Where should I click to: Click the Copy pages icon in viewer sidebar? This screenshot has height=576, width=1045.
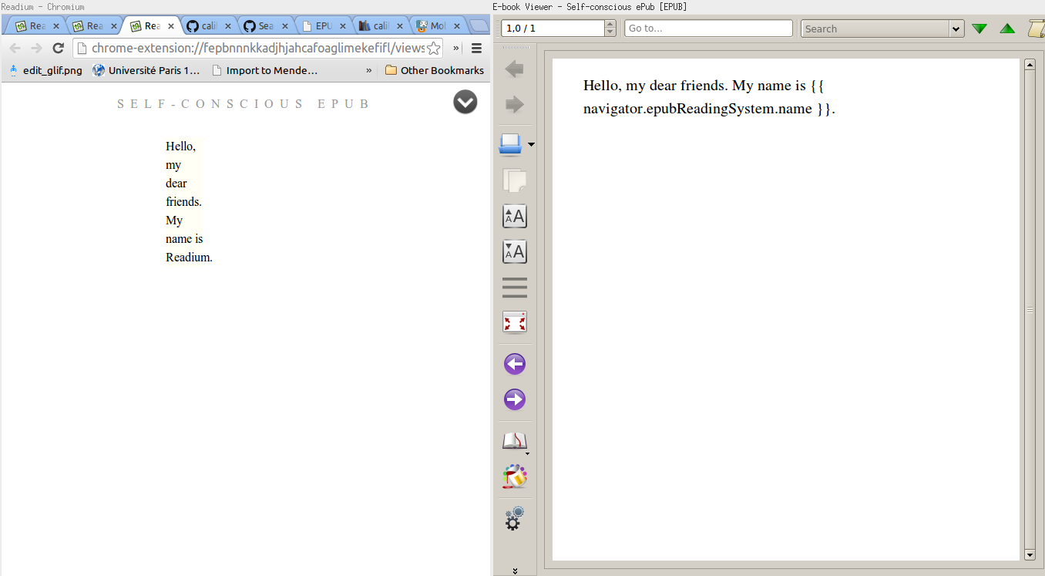click(x=515, y=180)
